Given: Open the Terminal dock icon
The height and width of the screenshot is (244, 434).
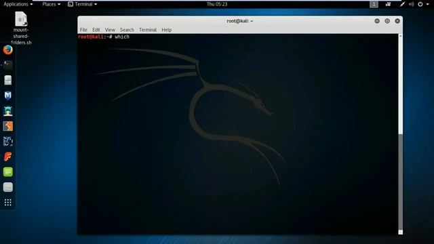Looking at the screenshot, I should (x=7, y=65).
